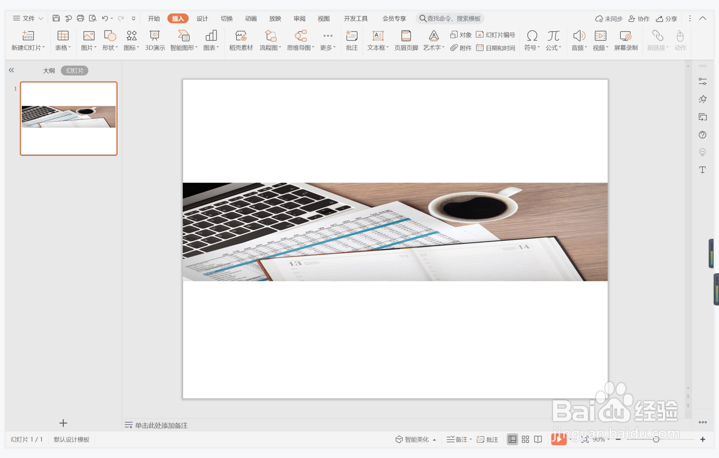Open the help icon in right sidebar

[702, 135]
